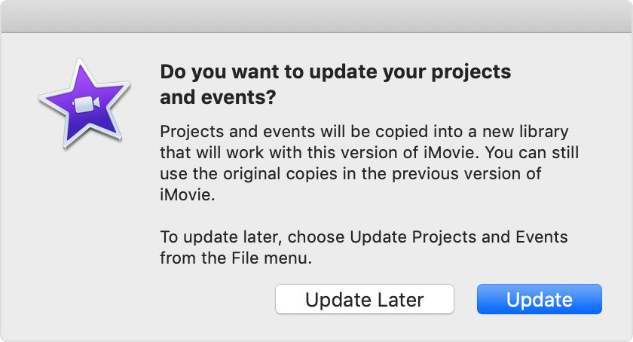Viewport: 633px width, 342px height.
Task: Click the words 'Update Projects and Events'
Action: point(459,237)
